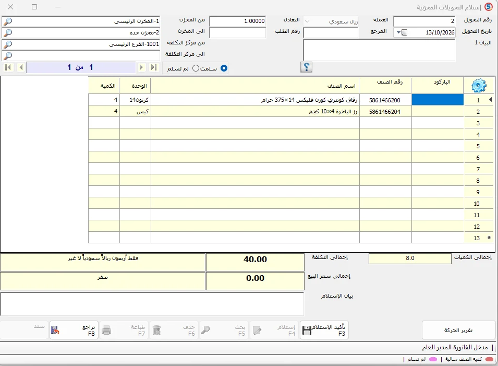
Task: Select row header number 3 in the grid
Action: coord(479,123)
